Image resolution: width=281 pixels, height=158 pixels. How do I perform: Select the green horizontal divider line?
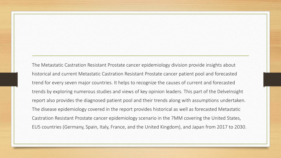140,56
